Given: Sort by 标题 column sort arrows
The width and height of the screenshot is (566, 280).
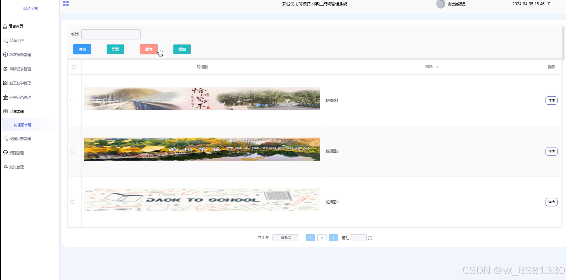Looking at the screenshot, I should tap(437, 67).
